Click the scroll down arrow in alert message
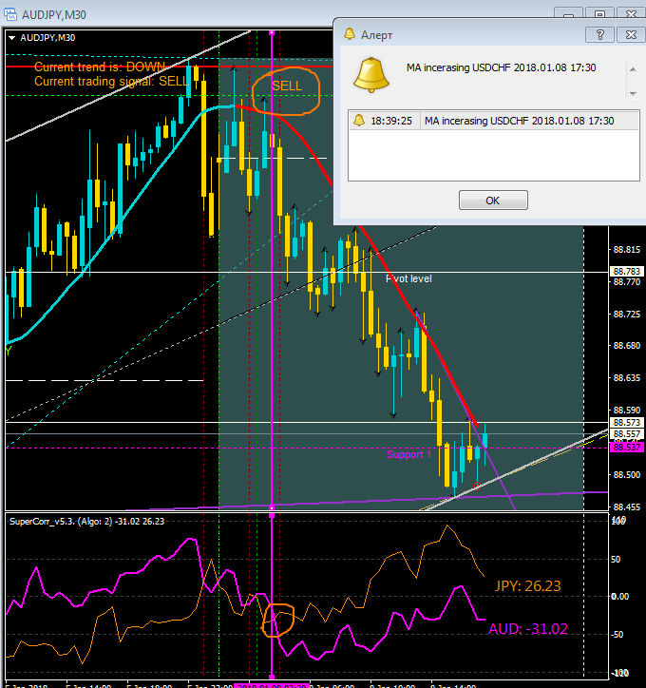646x688 pixels. pyautogui.click(x=633, y=93)
